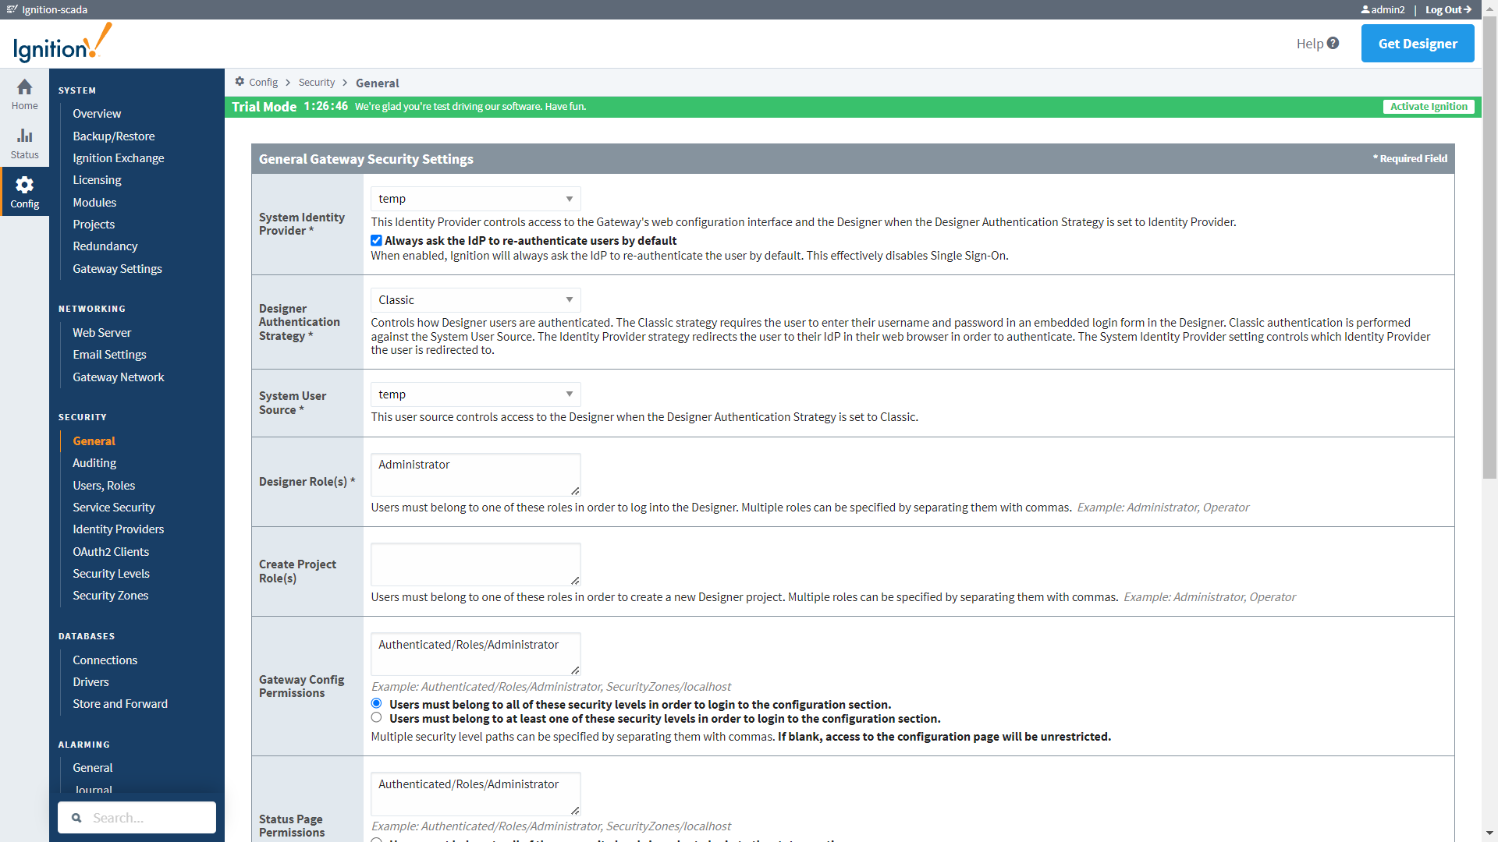Open Users, Roles under Security

point(104,485)
